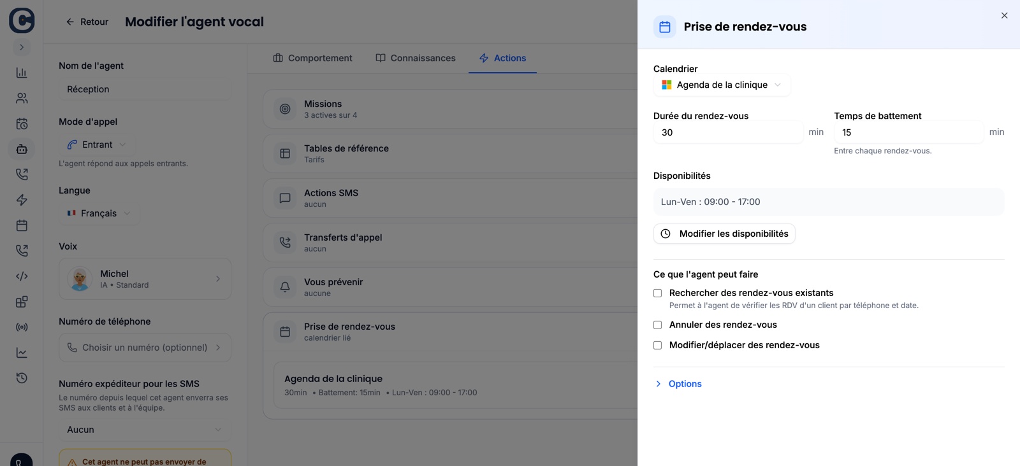Image resolution: width=1020 pixels, height=466 pixels.
Task: Click the Prise de rendez-vous row
Action: (x=450, y=332)
